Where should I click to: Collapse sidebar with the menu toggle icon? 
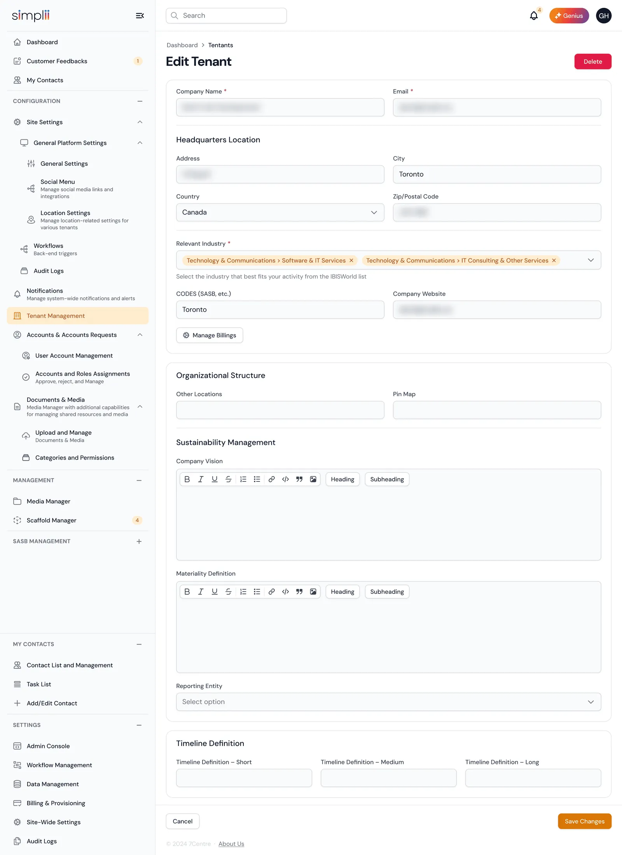click(x=140, y=16)
